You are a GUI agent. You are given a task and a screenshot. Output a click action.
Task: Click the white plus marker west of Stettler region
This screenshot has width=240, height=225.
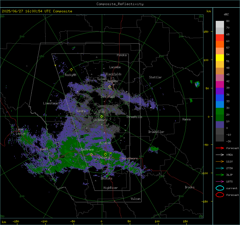point(151,108)
